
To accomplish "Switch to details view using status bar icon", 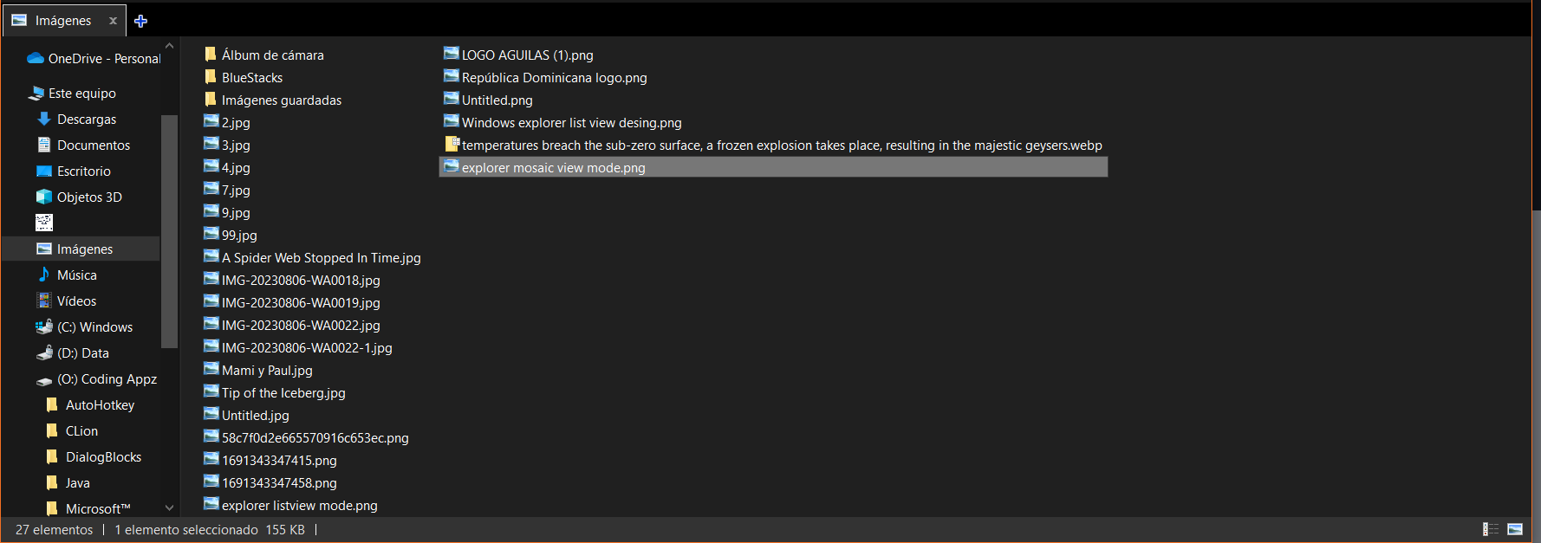I will coord(1491,528).
